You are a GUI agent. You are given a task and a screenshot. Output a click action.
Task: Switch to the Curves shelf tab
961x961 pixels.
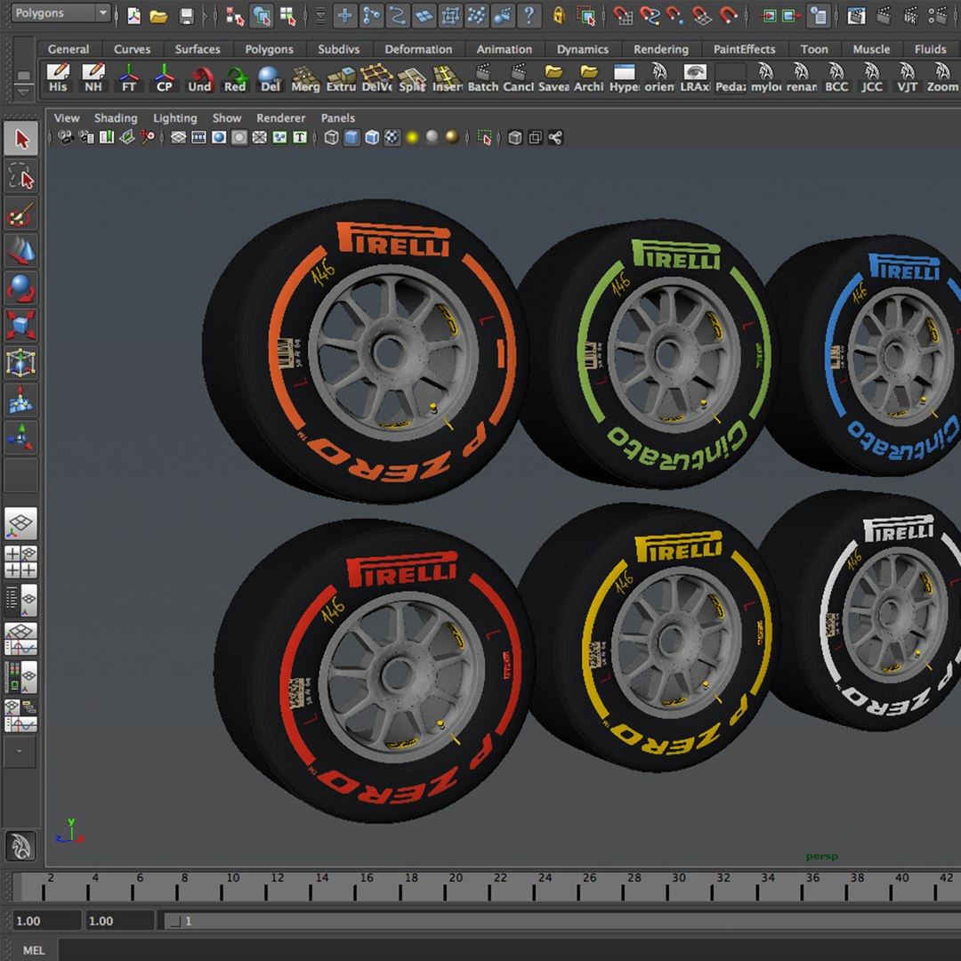(133, 49)
